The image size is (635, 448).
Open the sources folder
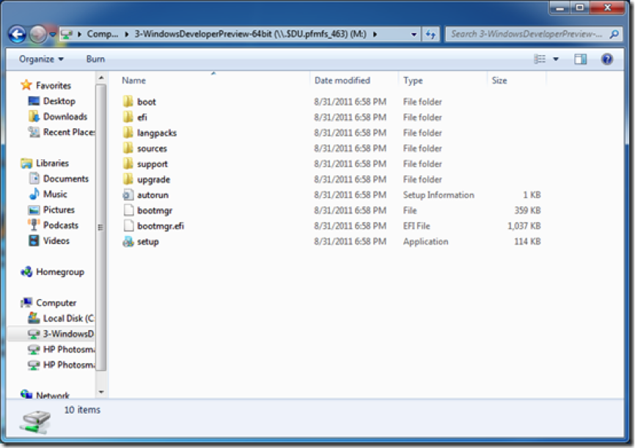[151, 148]
